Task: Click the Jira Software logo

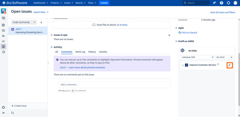Action: [15, 3]
